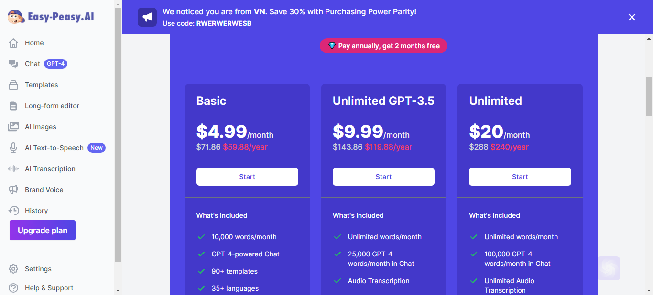This screenshot has height=295, width=653.
Task: Click the sidebar scroll-down arrow
Action: (x=118, y=290)
